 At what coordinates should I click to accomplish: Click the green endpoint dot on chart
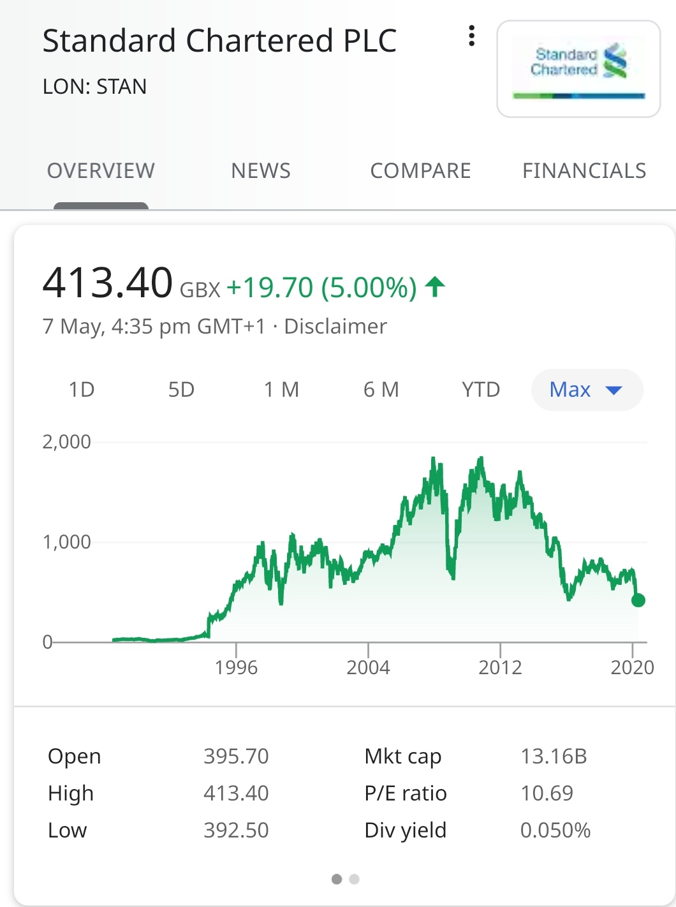638,600
